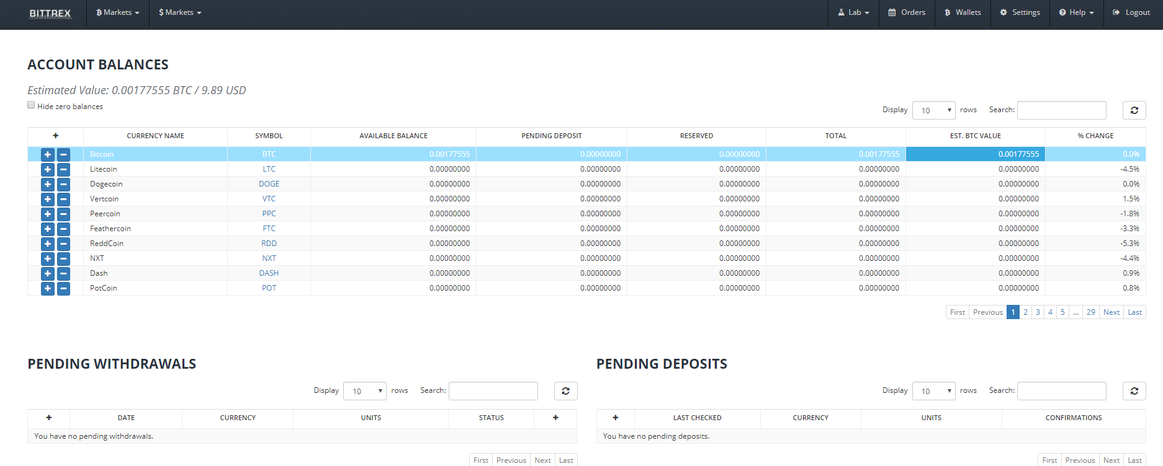This screenshot has height=466, width=1163.
Task: Click Logout in the top bar
Action: 1131,12
